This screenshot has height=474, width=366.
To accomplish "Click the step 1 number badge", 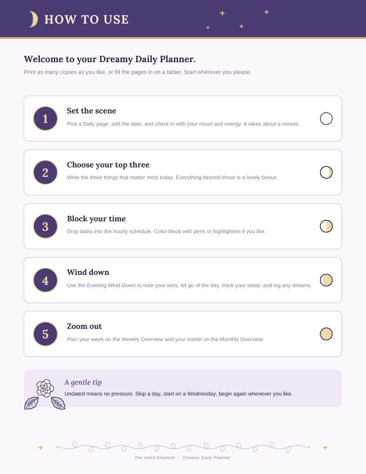I will coord(45,118).
